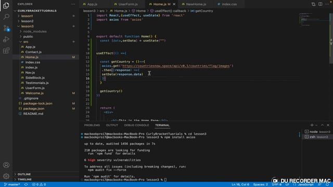Select the node lesson3 terminal
Image resolution: width=333 pixels, height=187 pixels.
click(317, 131)
